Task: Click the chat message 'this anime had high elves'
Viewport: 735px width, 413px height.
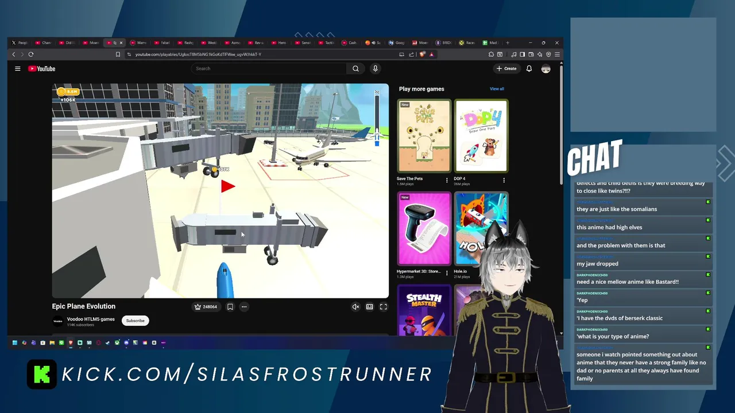Action: pyautogui.click(x=609, y=227)
